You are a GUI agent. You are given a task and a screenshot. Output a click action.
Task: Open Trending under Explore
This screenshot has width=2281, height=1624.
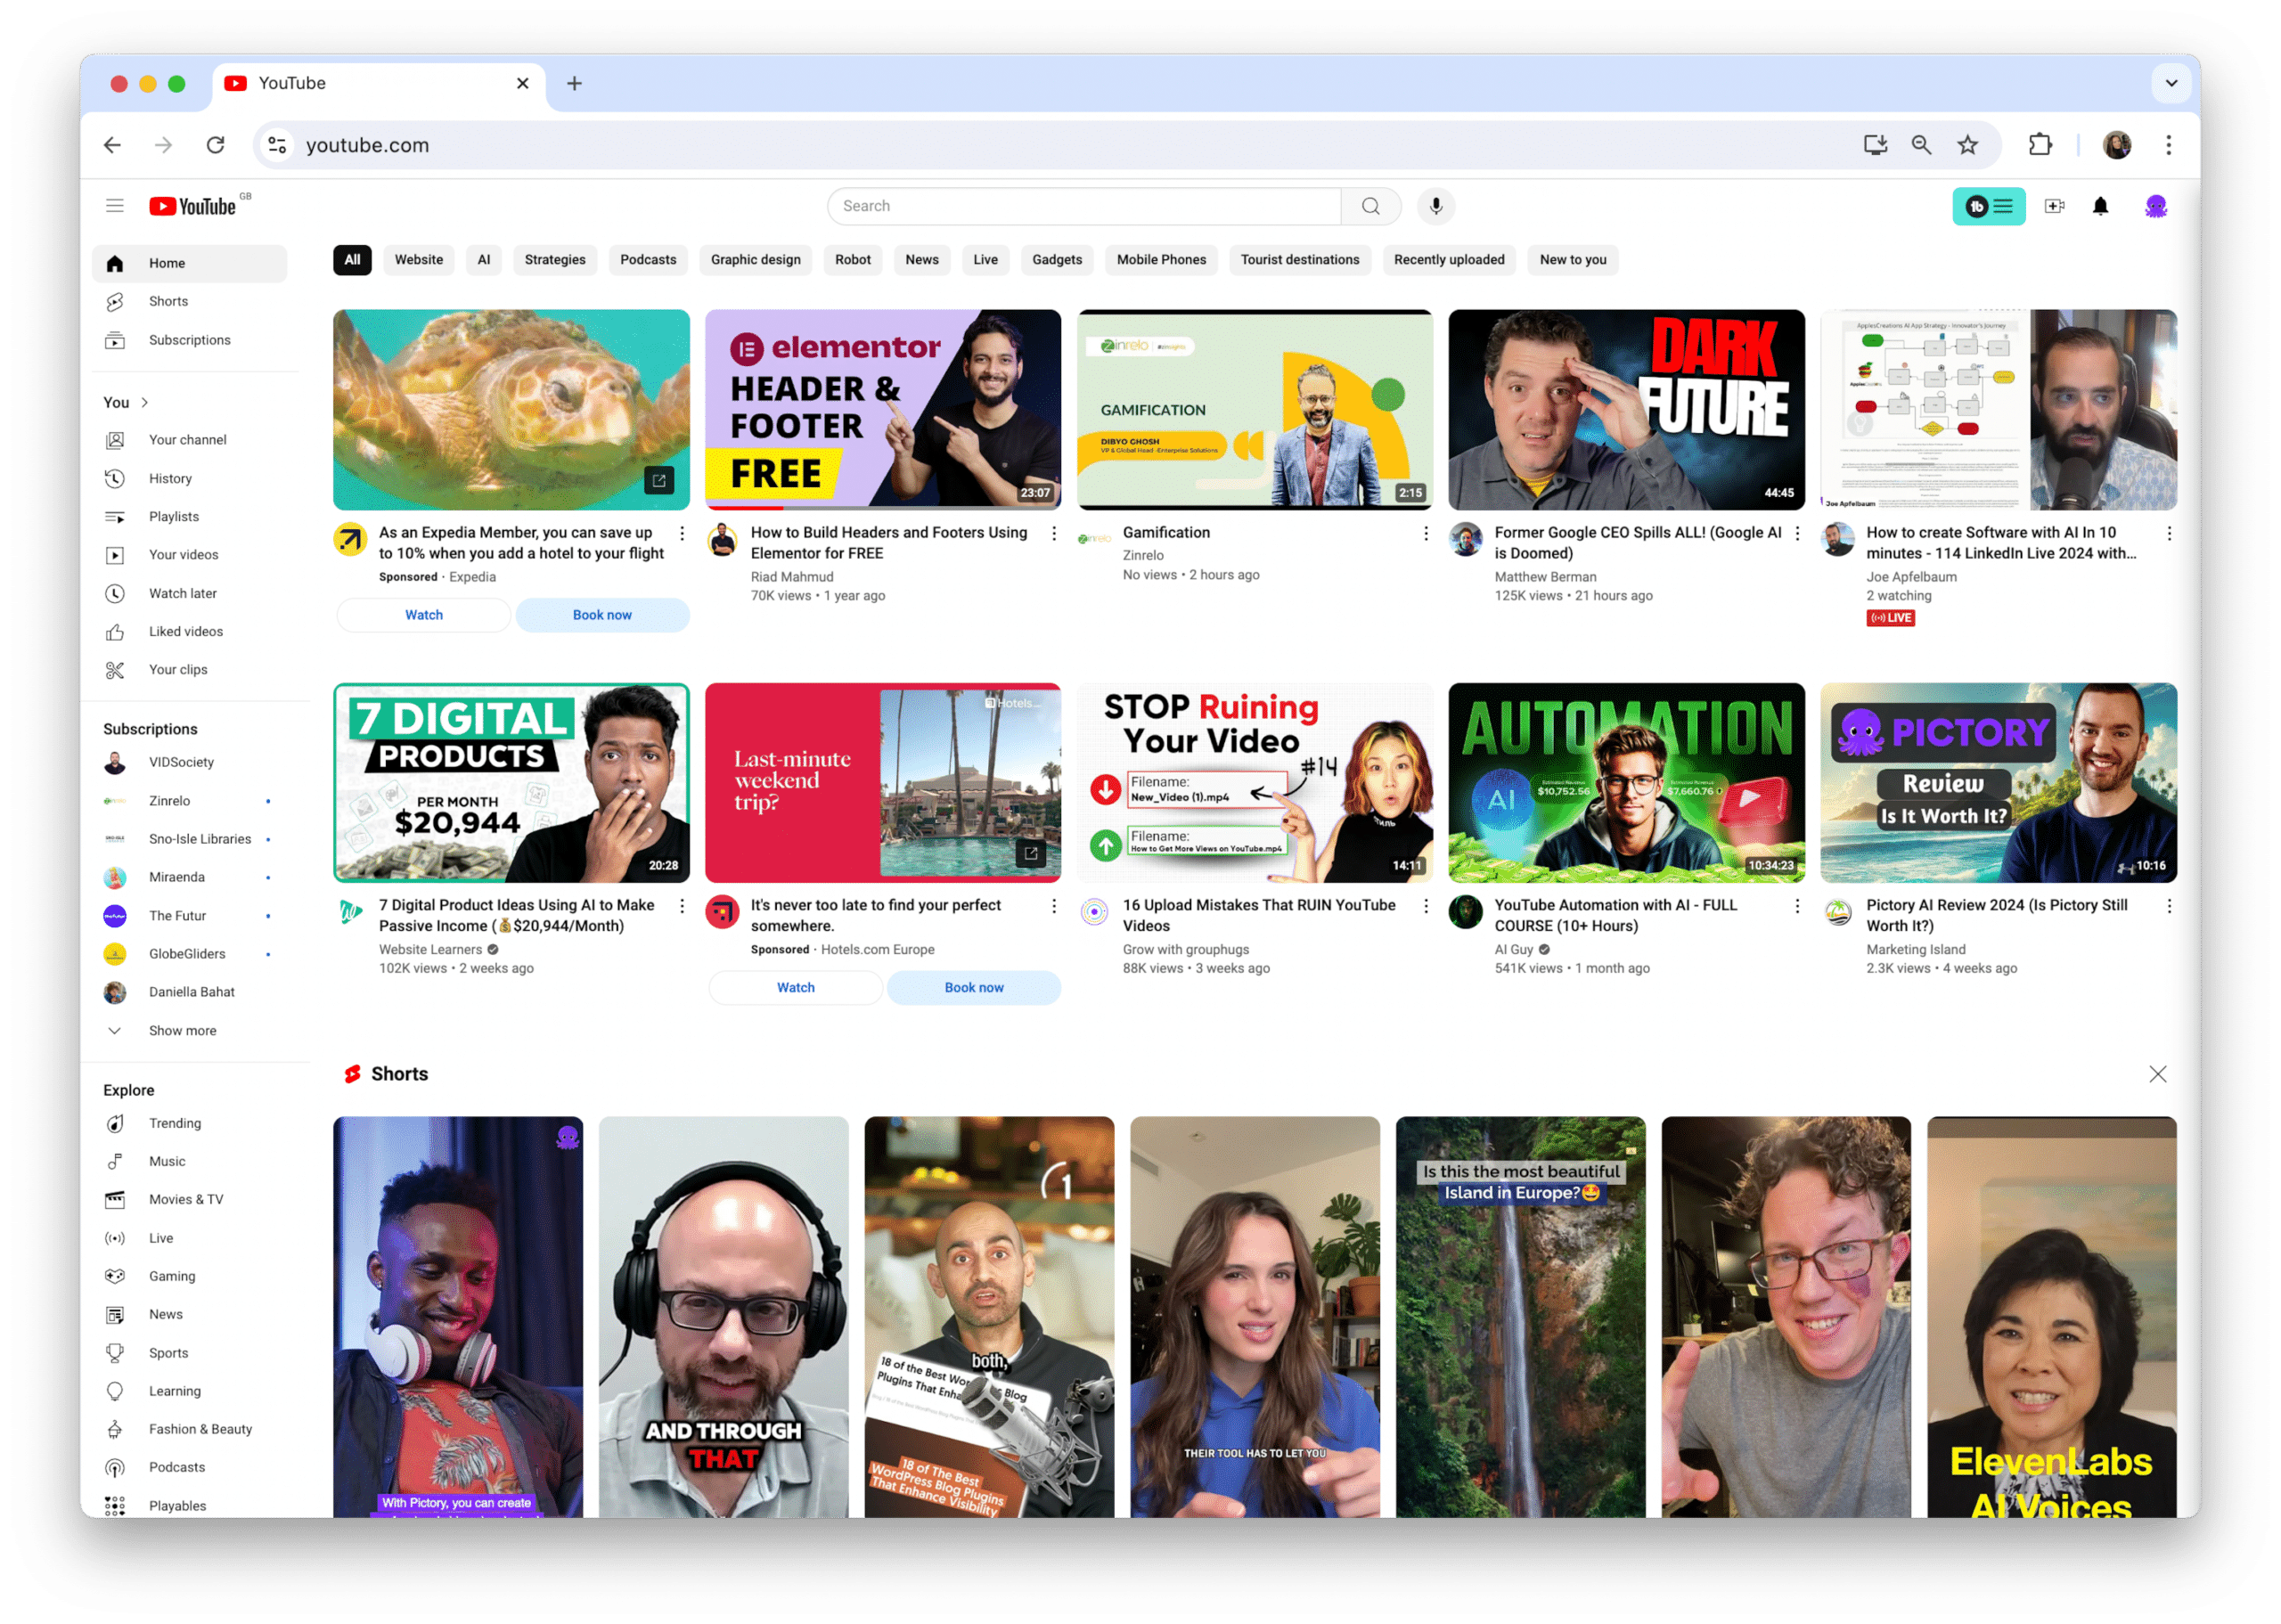190,1124
